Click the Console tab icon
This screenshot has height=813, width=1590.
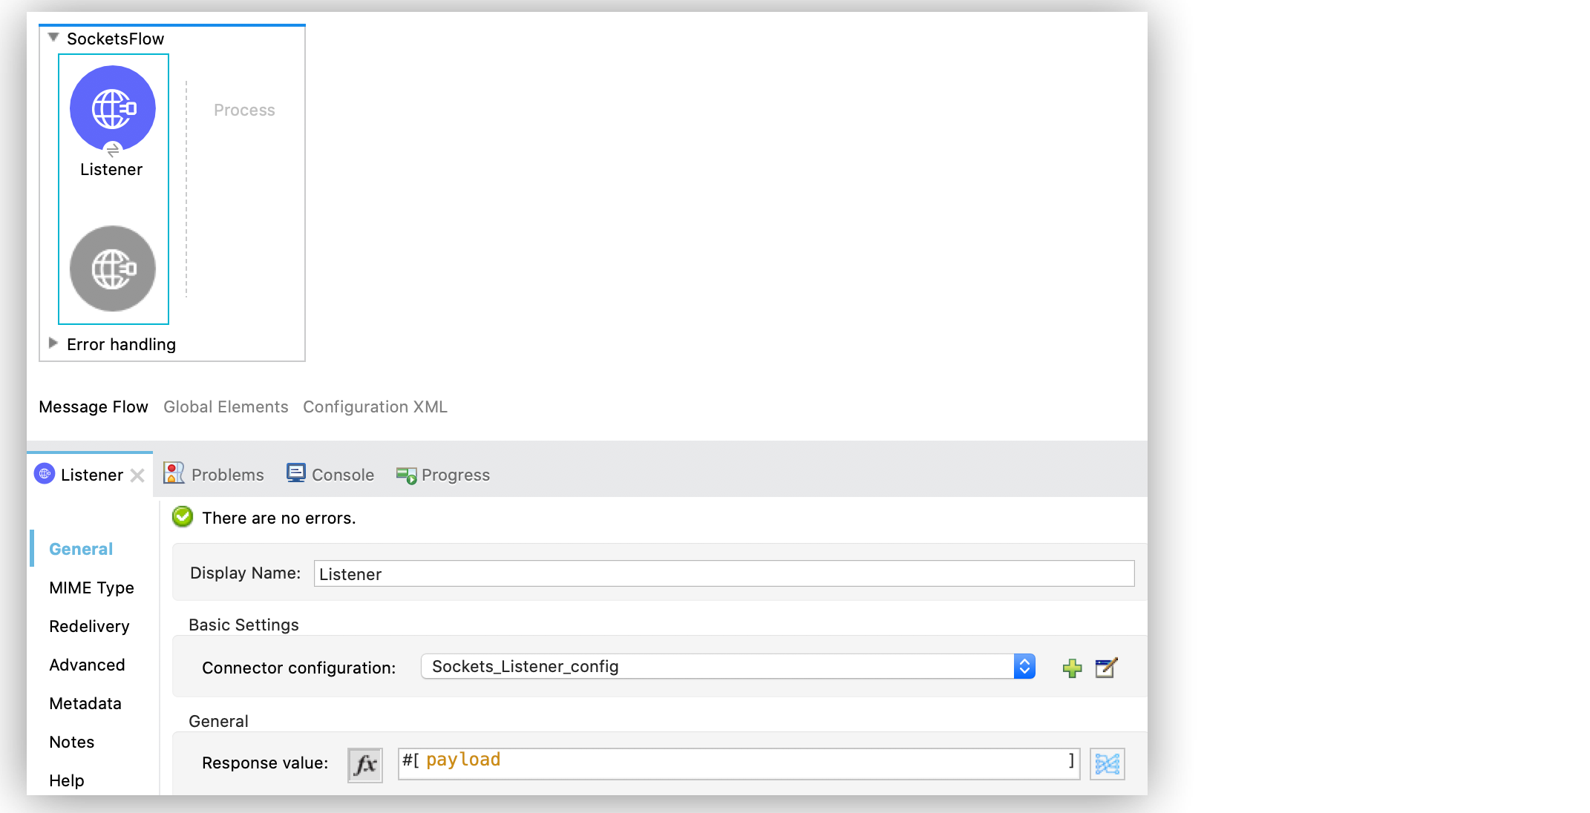(295, 474)
